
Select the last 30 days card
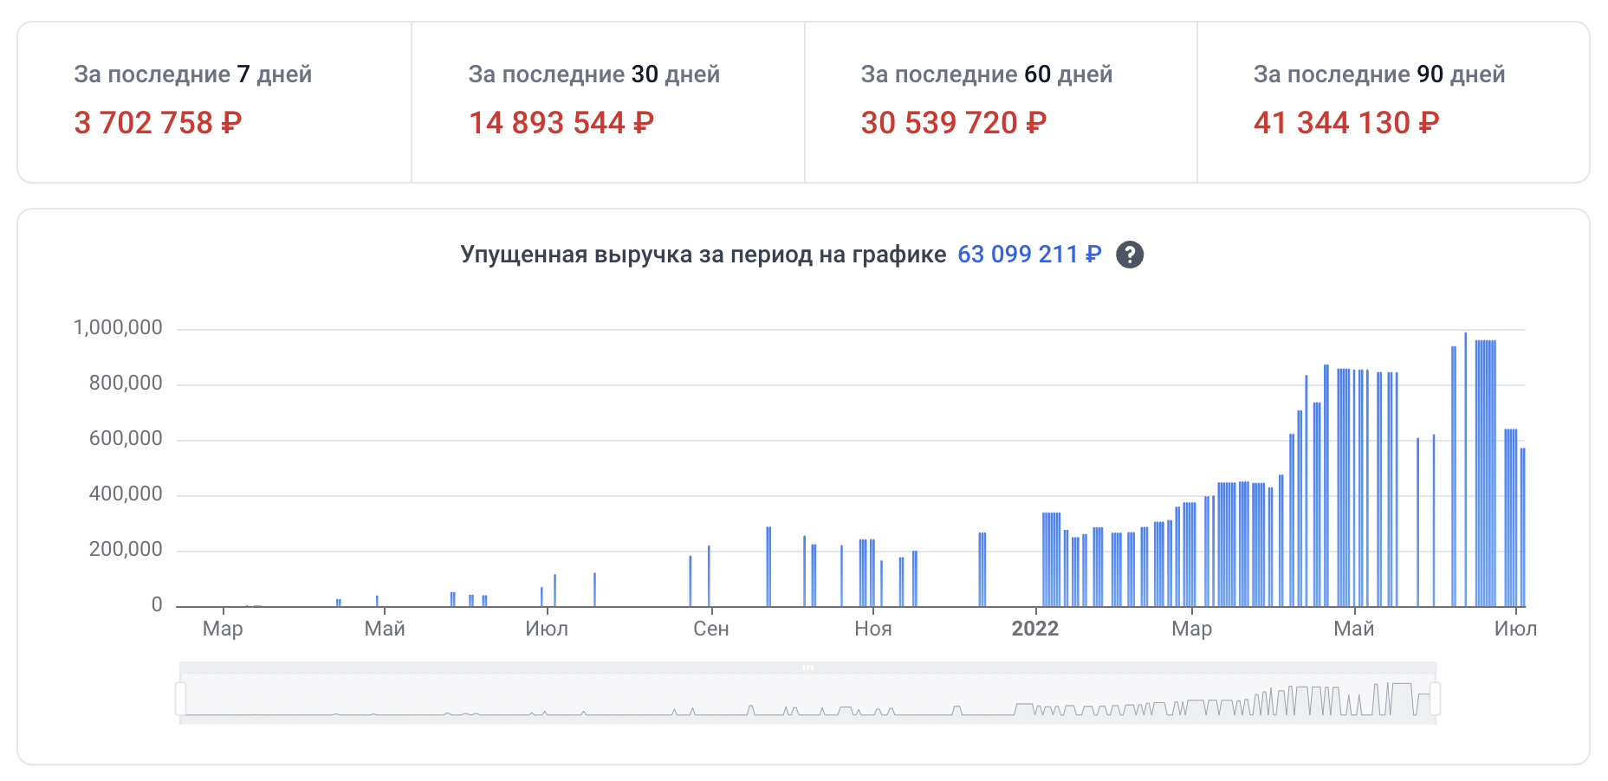click(x=608, y=102)
